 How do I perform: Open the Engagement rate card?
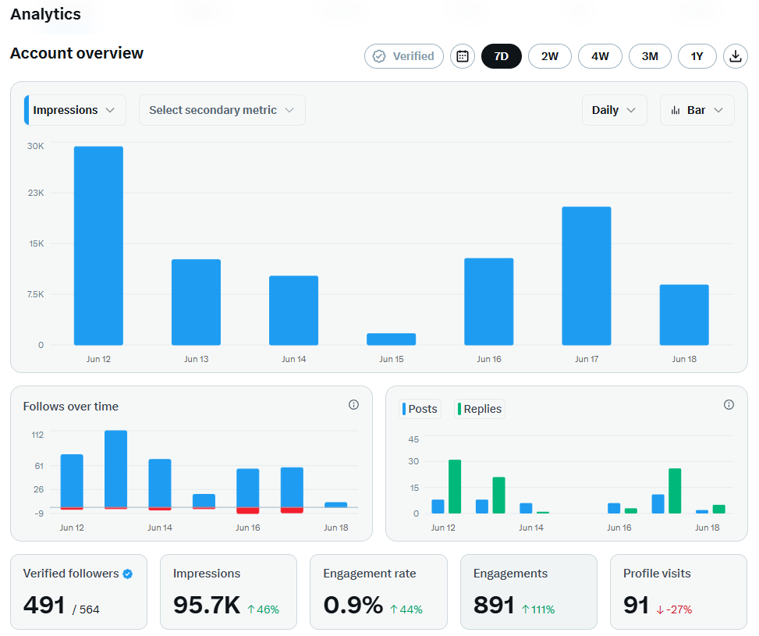[378, 592]
